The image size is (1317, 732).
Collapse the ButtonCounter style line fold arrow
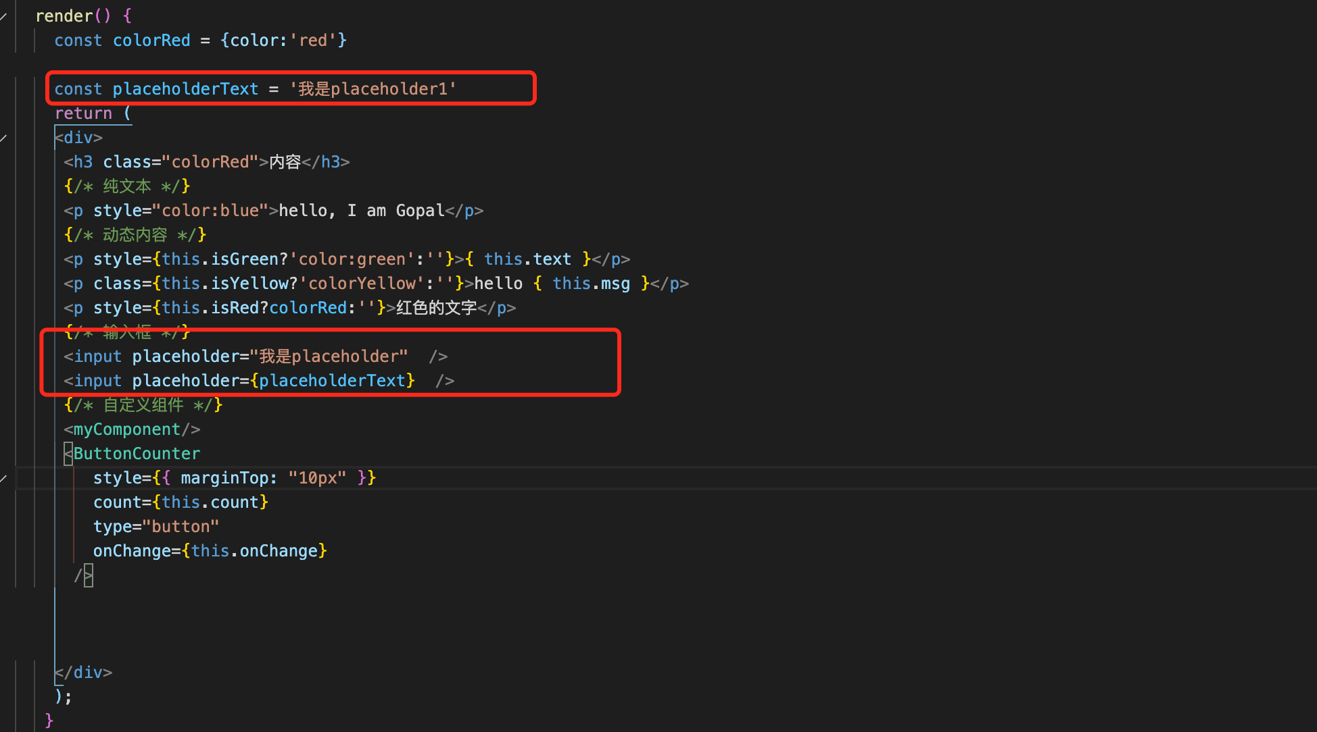coord(4,478)
